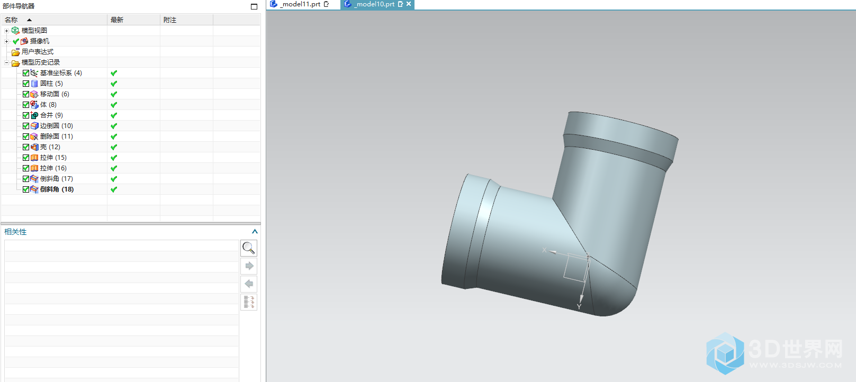Image resolution: width=856 pixels, height=382 pixels.
Task: Click the tree options icon below the arrows
Action: 249,302
